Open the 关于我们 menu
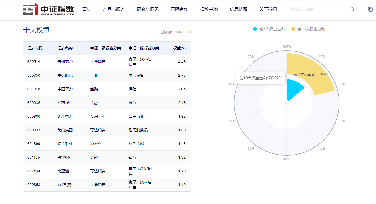Screen dimensions: 376x204 [x=268, y=9]
